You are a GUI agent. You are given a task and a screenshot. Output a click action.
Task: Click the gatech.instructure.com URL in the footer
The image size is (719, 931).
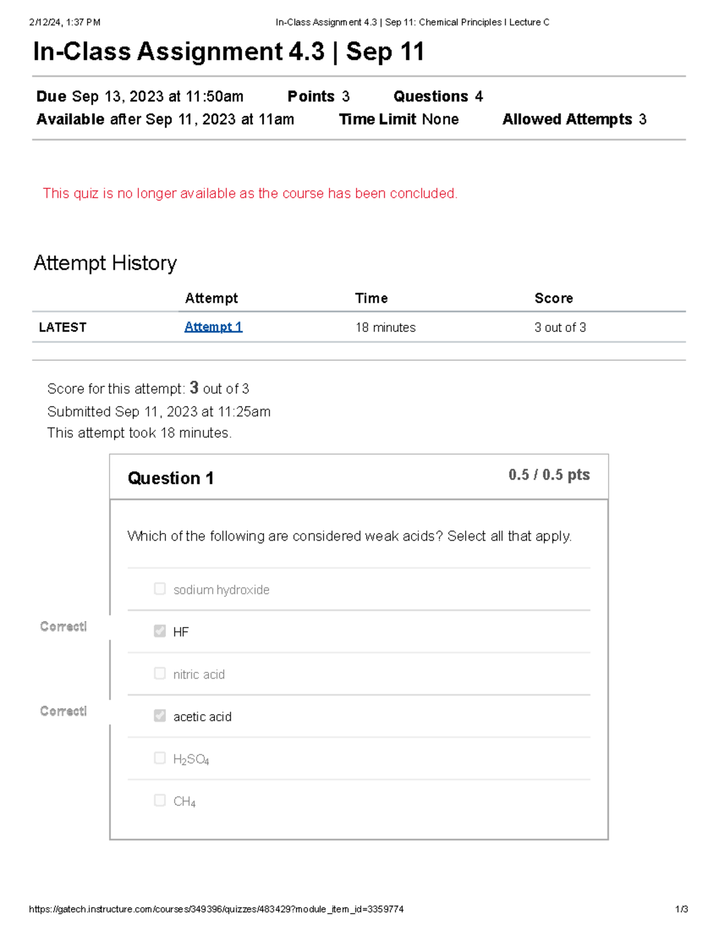click(x=216, y=909)
